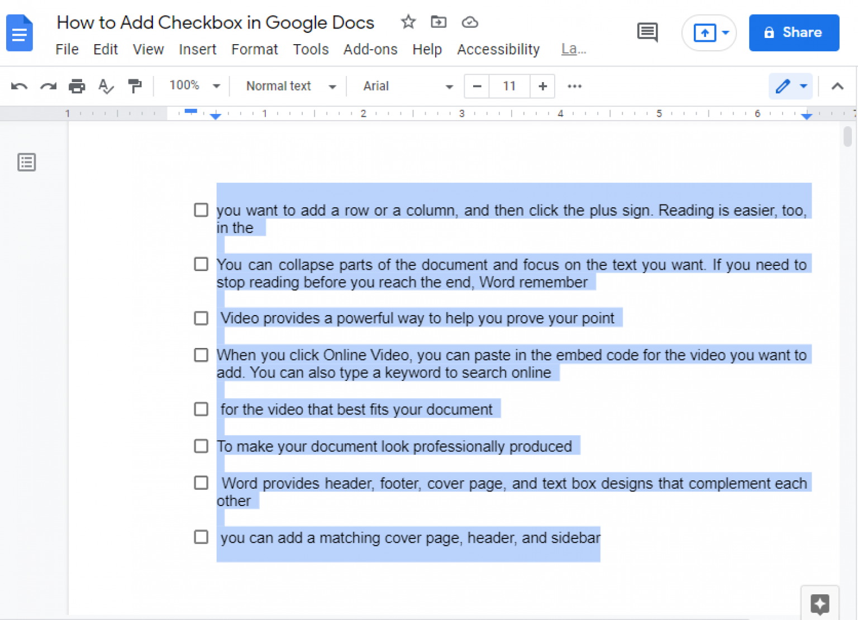
Task: Open the View menu
Action: click(149, 50)
